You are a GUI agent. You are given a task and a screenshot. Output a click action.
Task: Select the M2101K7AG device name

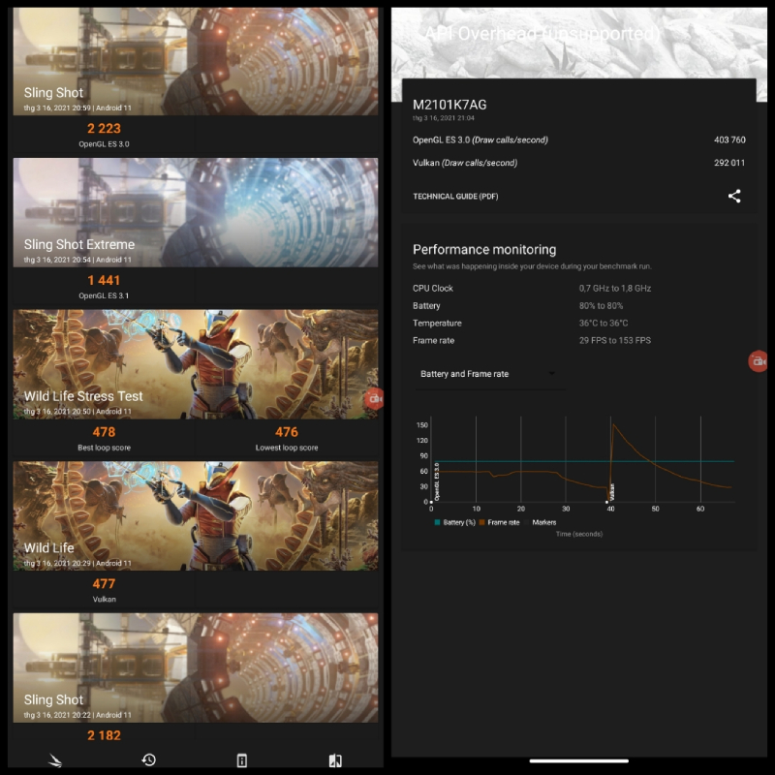click(449, 105)
